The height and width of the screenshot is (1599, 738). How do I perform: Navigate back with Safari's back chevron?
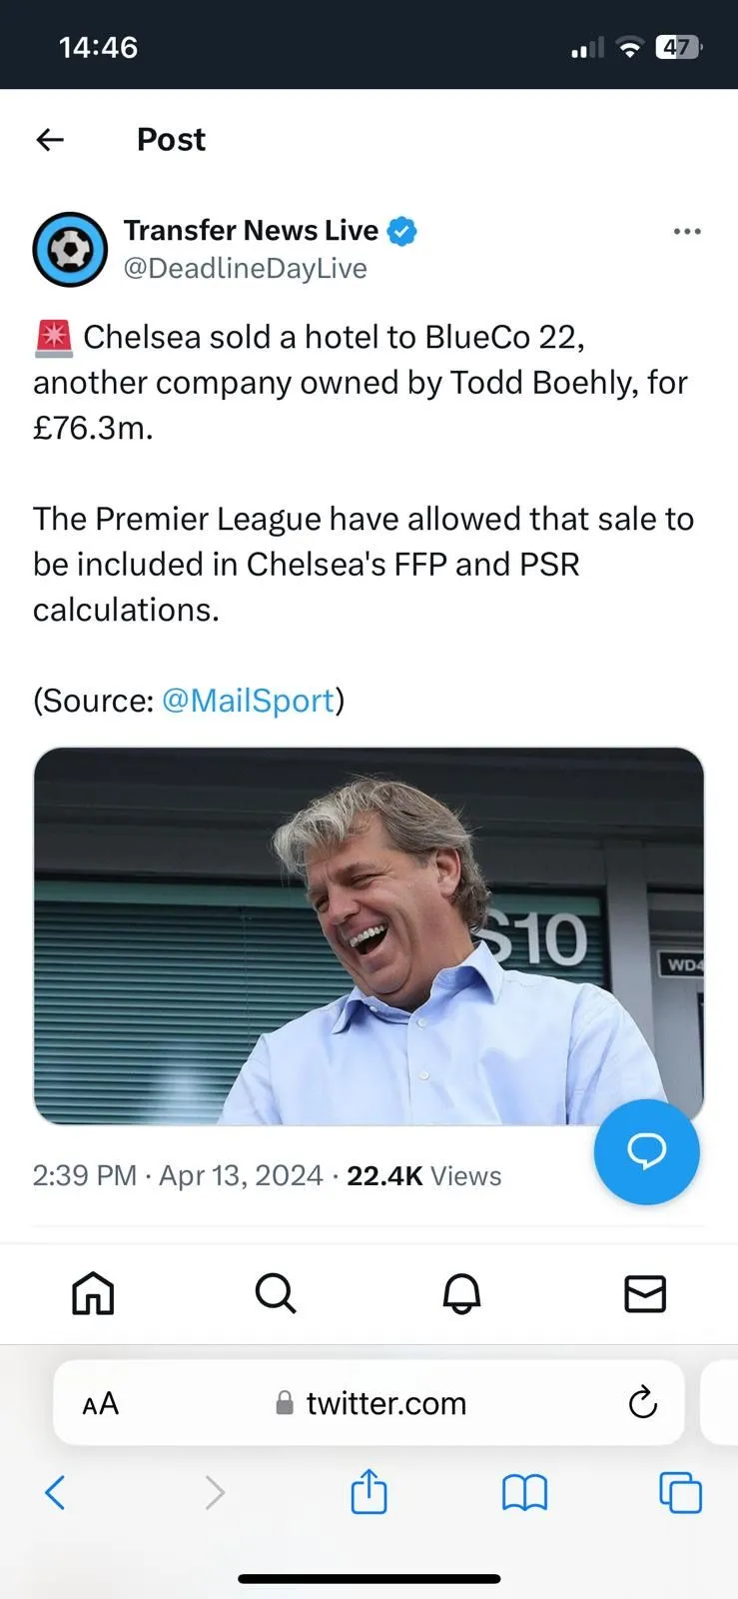pos(56,1493)
